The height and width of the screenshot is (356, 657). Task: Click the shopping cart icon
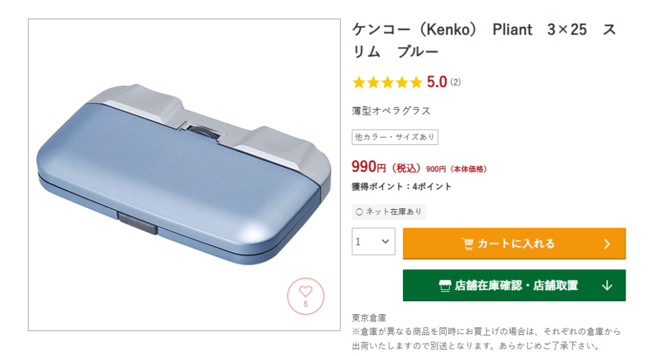click(468, 244)
